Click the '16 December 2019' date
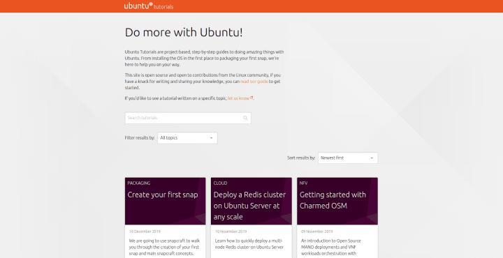Viewport: 503px width, 258px height. click(145, 232)
